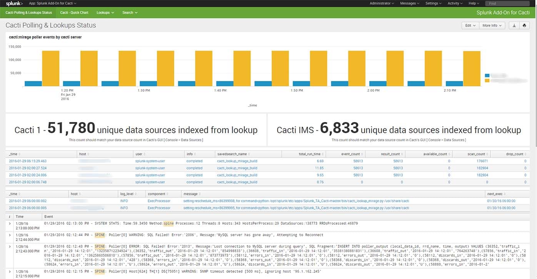The width and height of the screenshot is (537, 279).
Task: Click the blue series legend swatch
Action: point(487,76)
